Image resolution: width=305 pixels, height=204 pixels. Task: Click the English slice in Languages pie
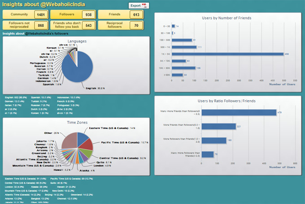(78, 72)
